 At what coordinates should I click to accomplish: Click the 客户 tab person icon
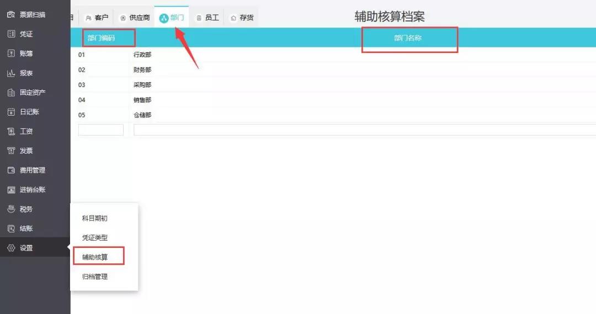pos(88,18)
